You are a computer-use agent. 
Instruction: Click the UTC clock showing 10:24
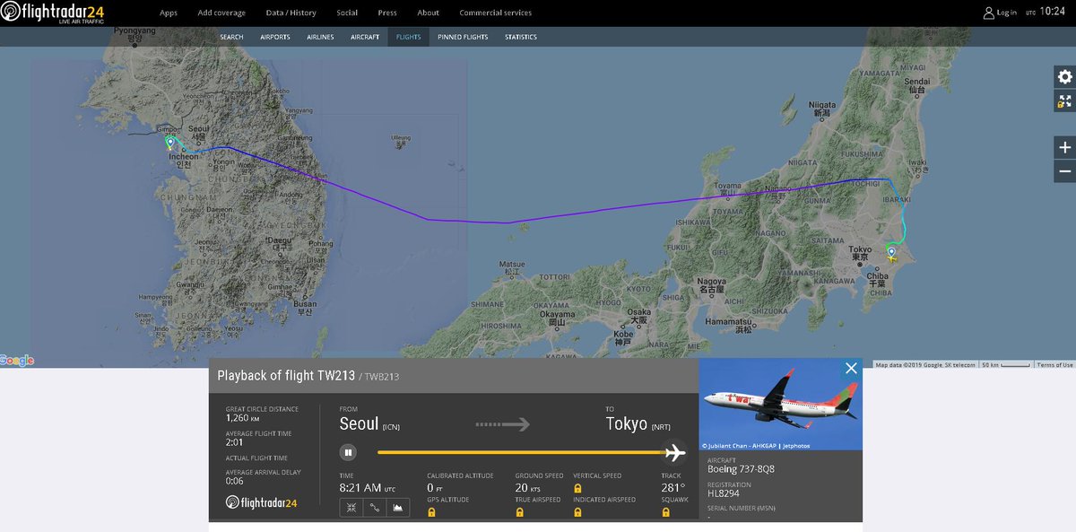click(x=1053, y=13)
